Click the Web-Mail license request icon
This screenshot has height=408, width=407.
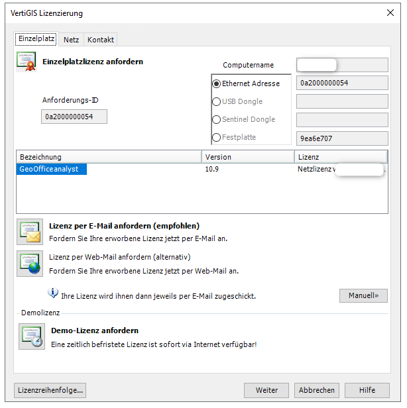pyautogui.click(x=30, y=264)
